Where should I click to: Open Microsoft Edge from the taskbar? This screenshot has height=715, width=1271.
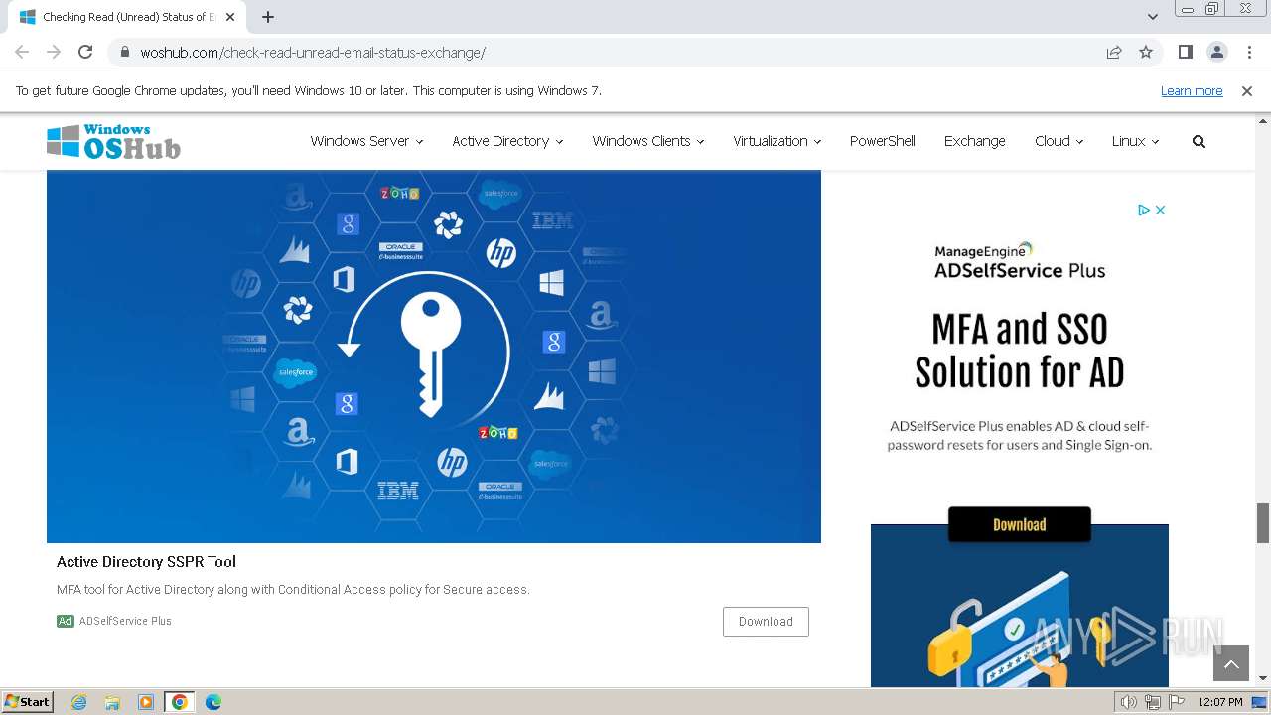[x=212, y=702]
